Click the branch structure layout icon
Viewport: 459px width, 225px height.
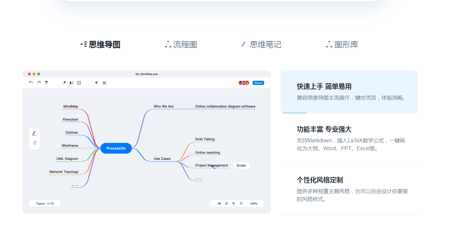point(71,83)
